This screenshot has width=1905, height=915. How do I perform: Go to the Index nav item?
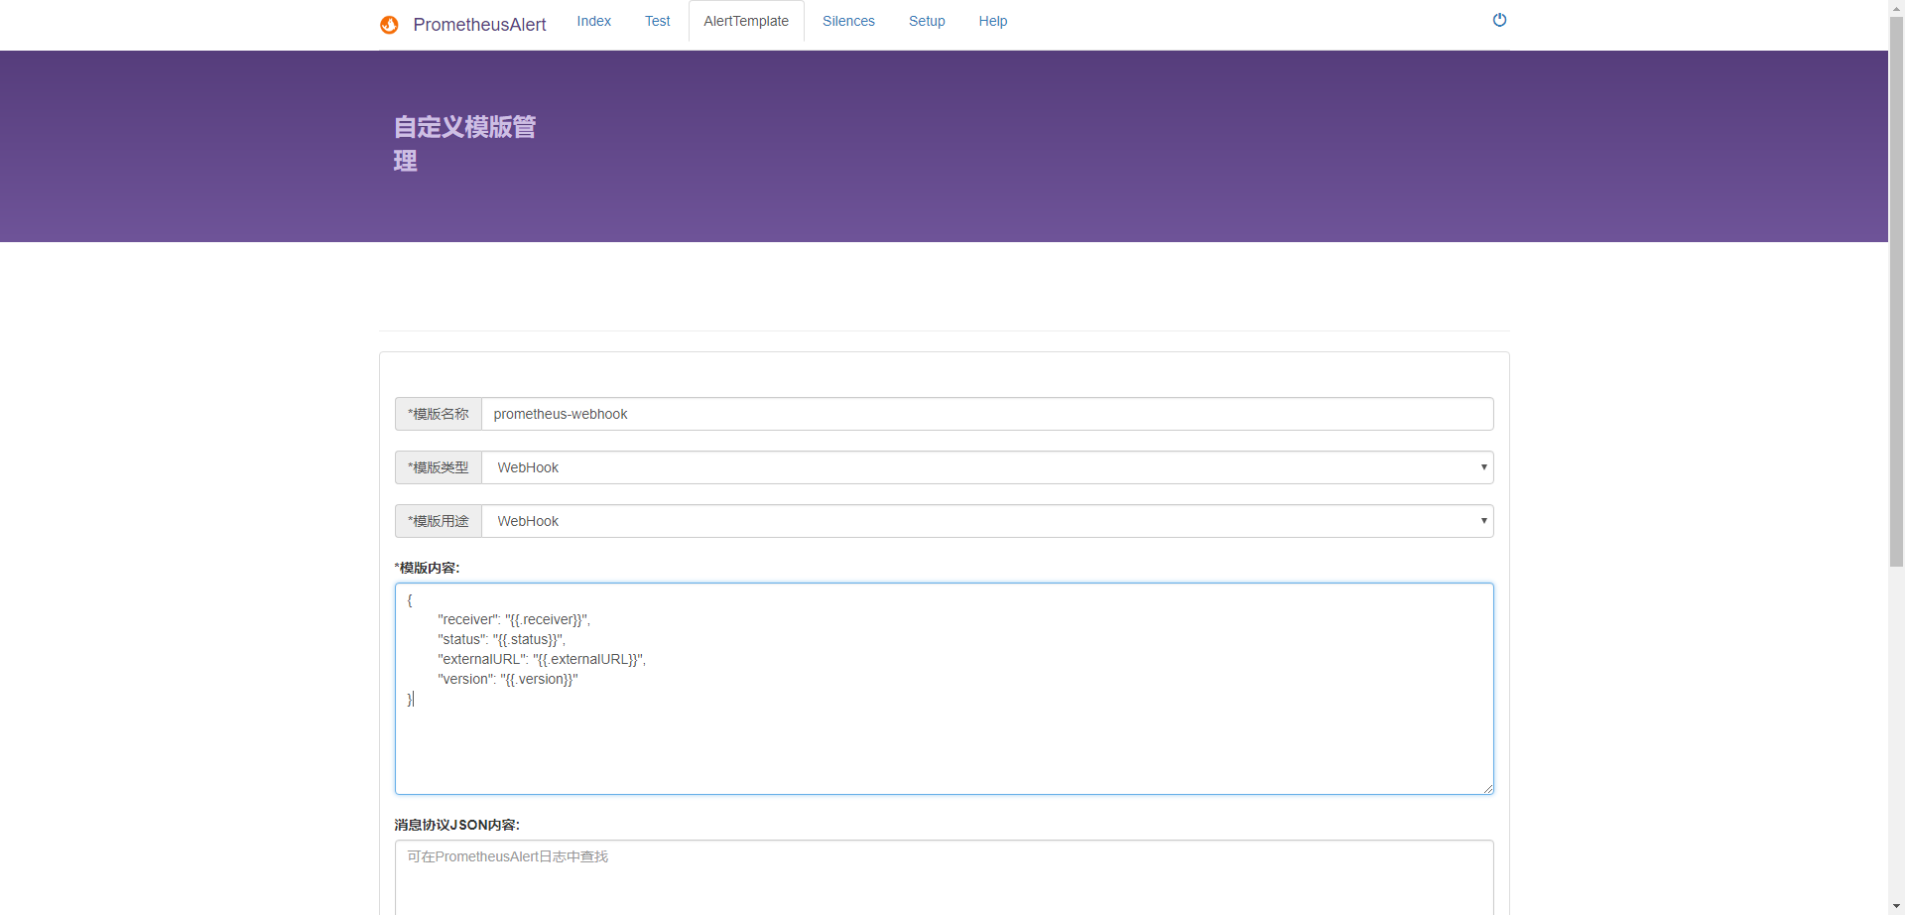(594, 21)
